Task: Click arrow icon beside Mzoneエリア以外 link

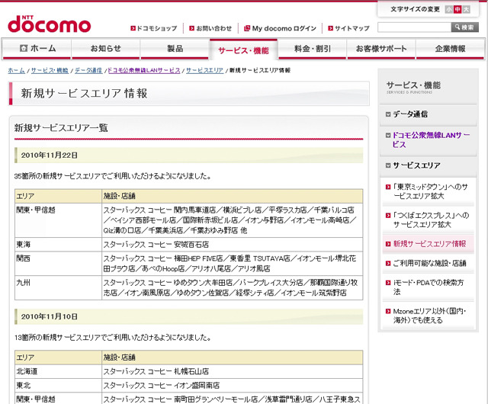Action: 388,311
